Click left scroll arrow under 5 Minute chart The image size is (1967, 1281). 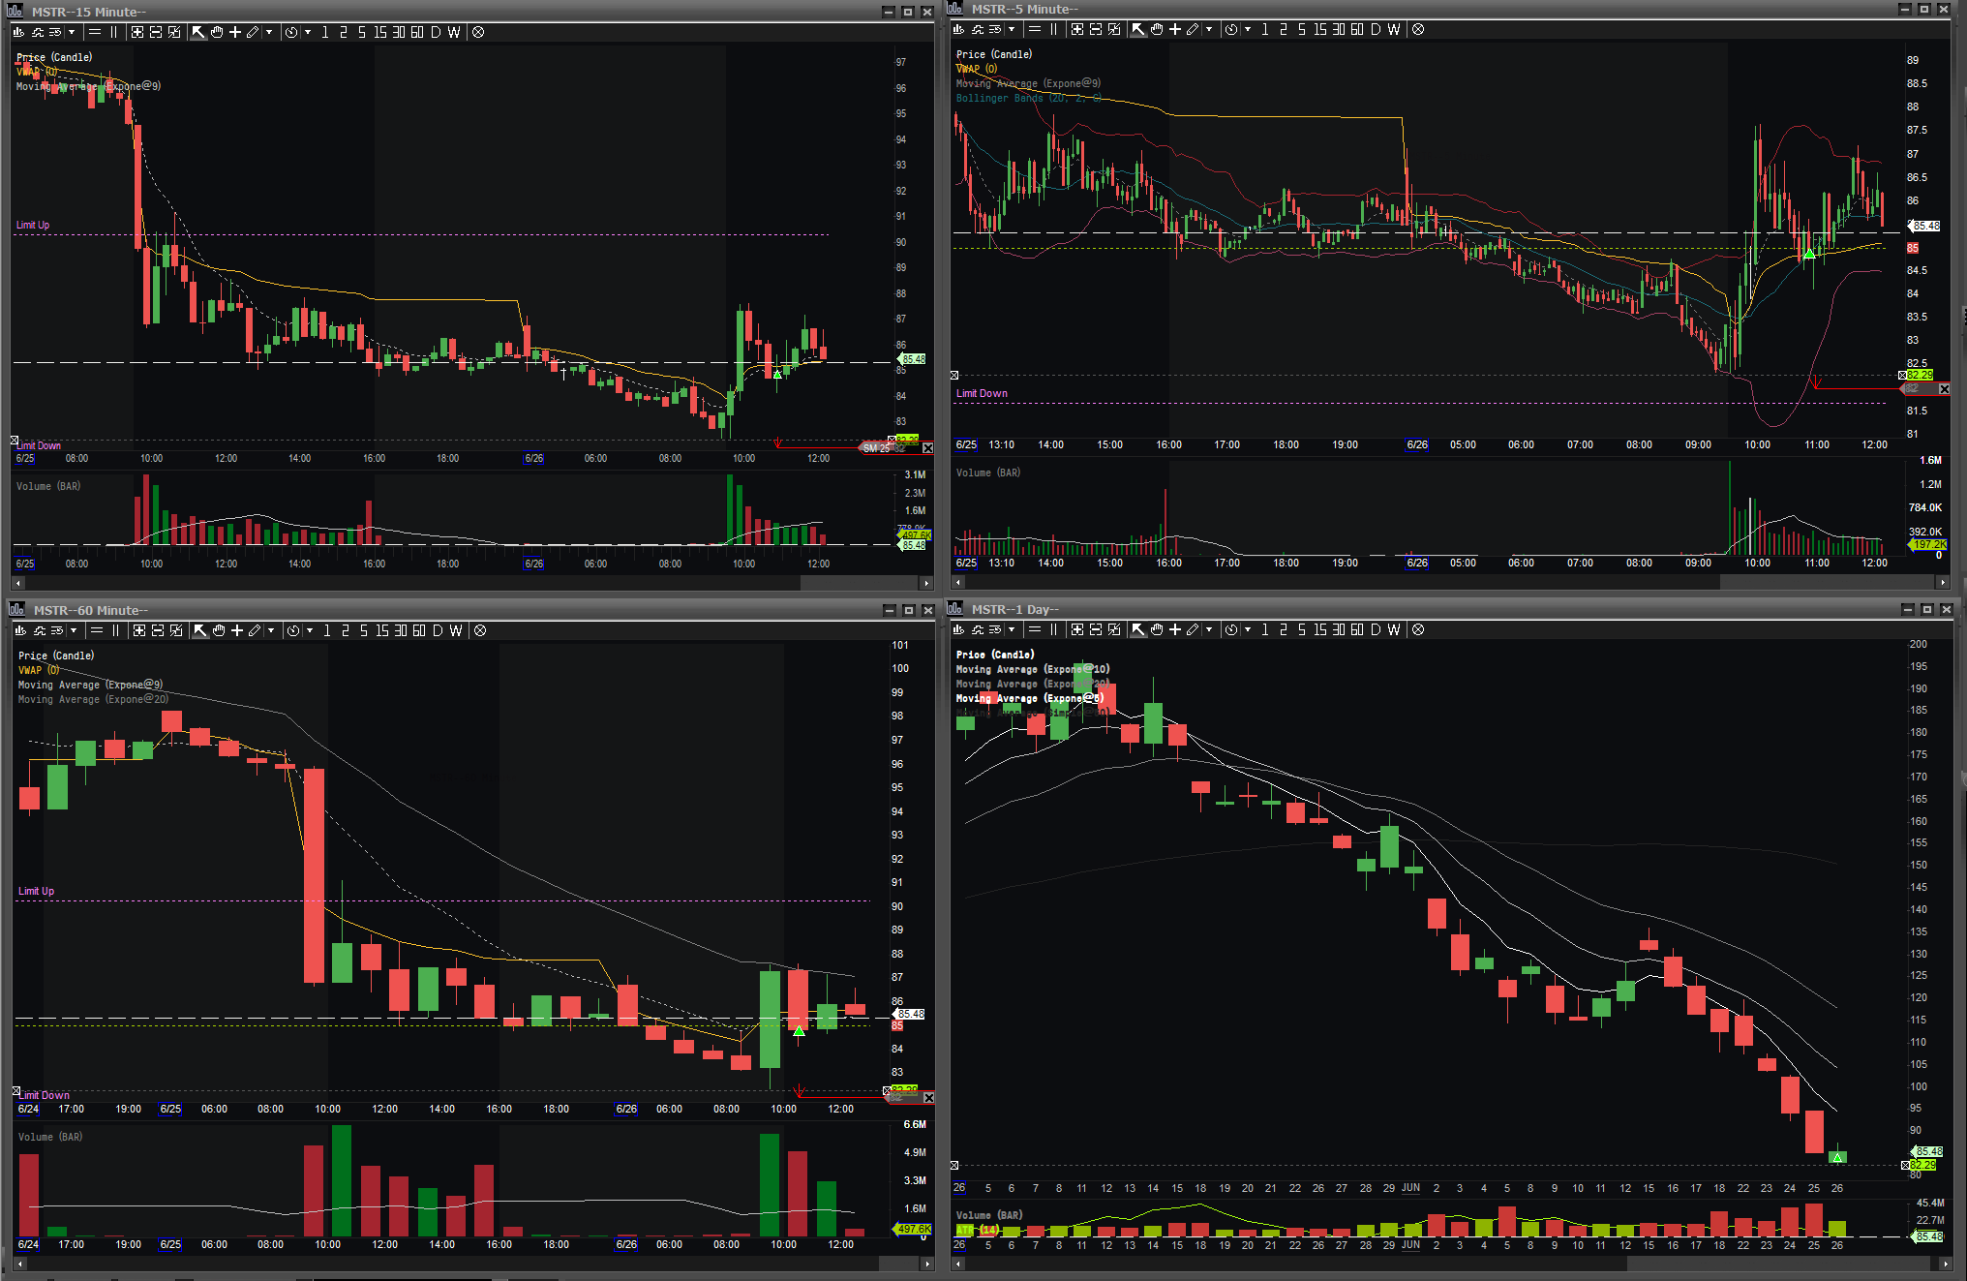[x=958, y=582]
